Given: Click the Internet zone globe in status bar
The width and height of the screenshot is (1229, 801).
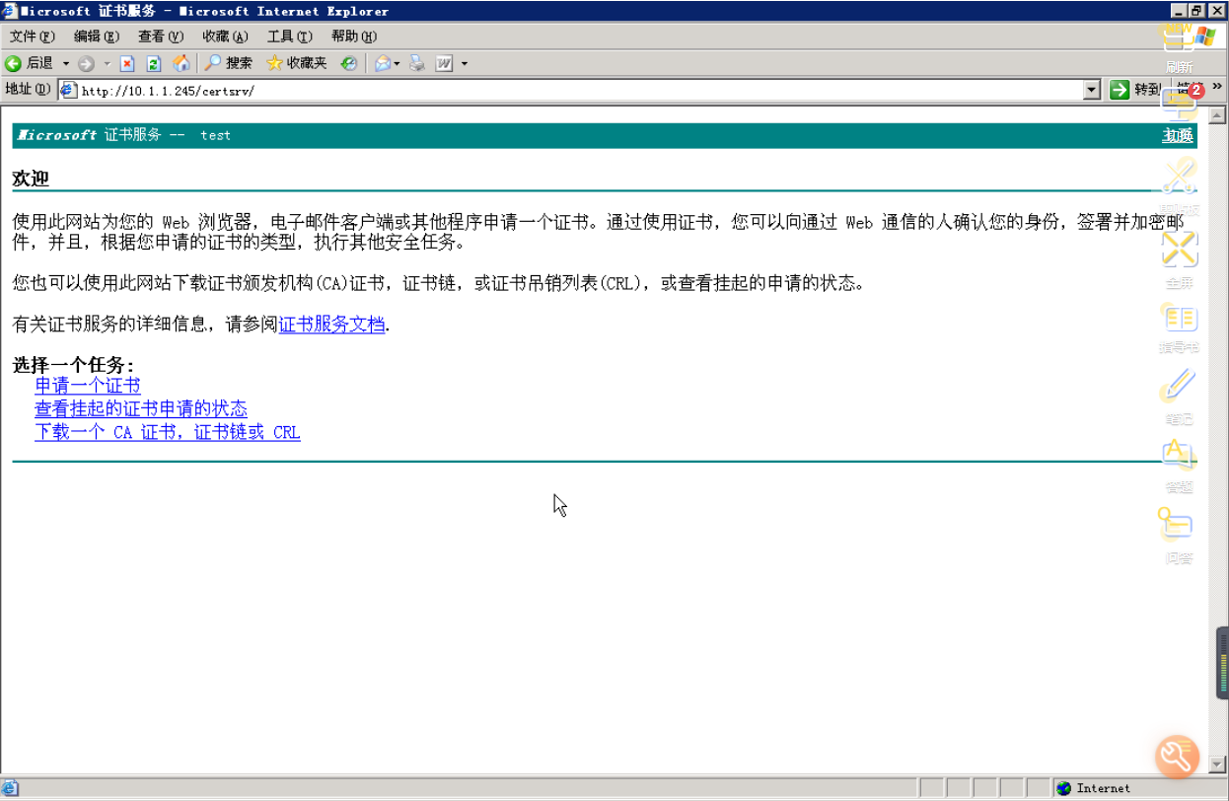Looking at the screenshot, I should point(1063,788).
